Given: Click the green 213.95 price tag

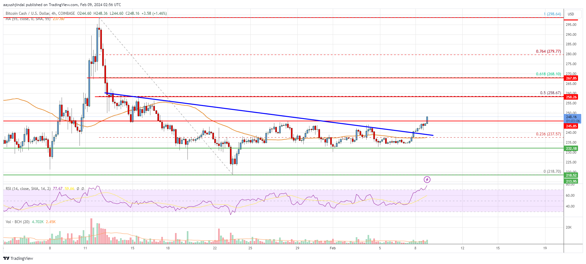Looking at the screenshot, I should pyautogui.click(x=571, y=181).
